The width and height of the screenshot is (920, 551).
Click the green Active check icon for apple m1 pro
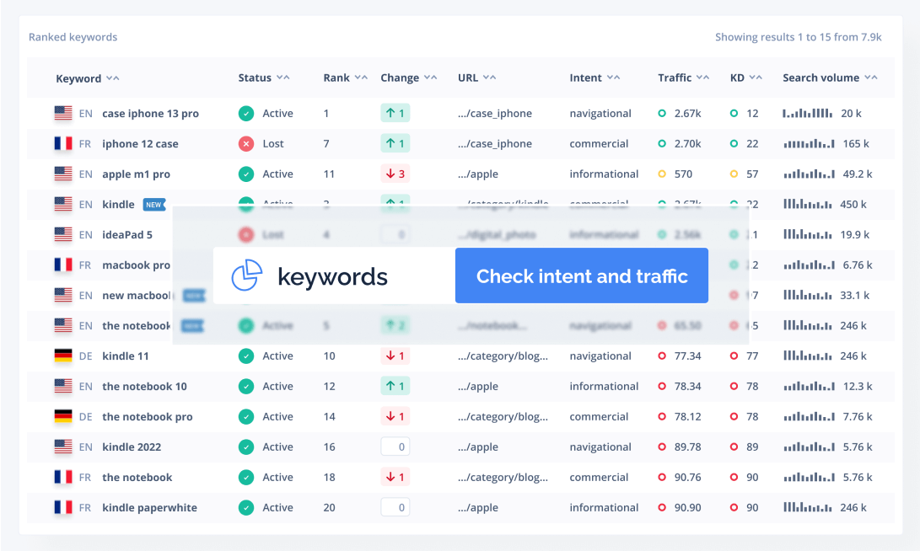click(246, 174)
